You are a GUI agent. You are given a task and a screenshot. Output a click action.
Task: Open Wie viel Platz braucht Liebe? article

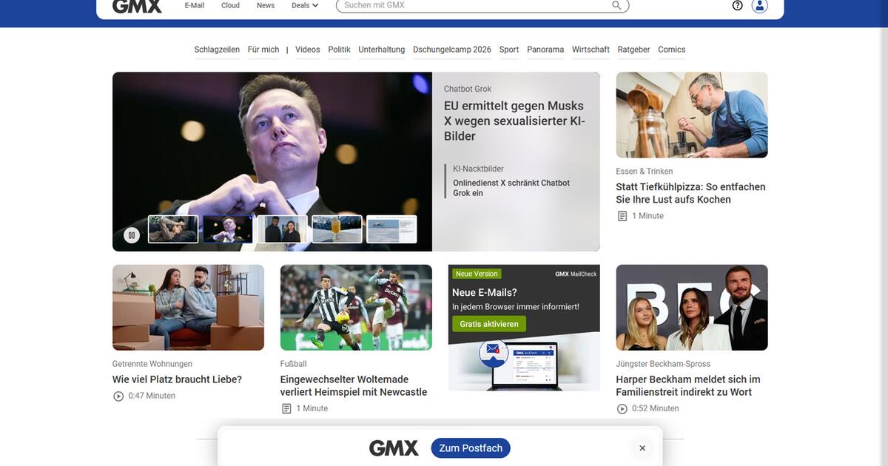pos(177,379)
